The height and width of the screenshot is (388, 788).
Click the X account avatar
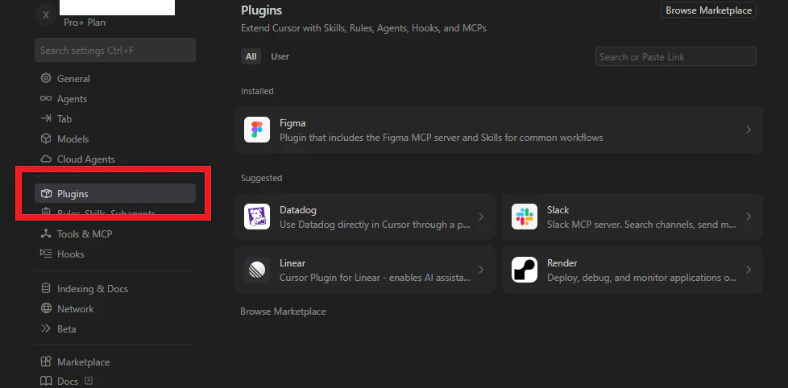46,14
